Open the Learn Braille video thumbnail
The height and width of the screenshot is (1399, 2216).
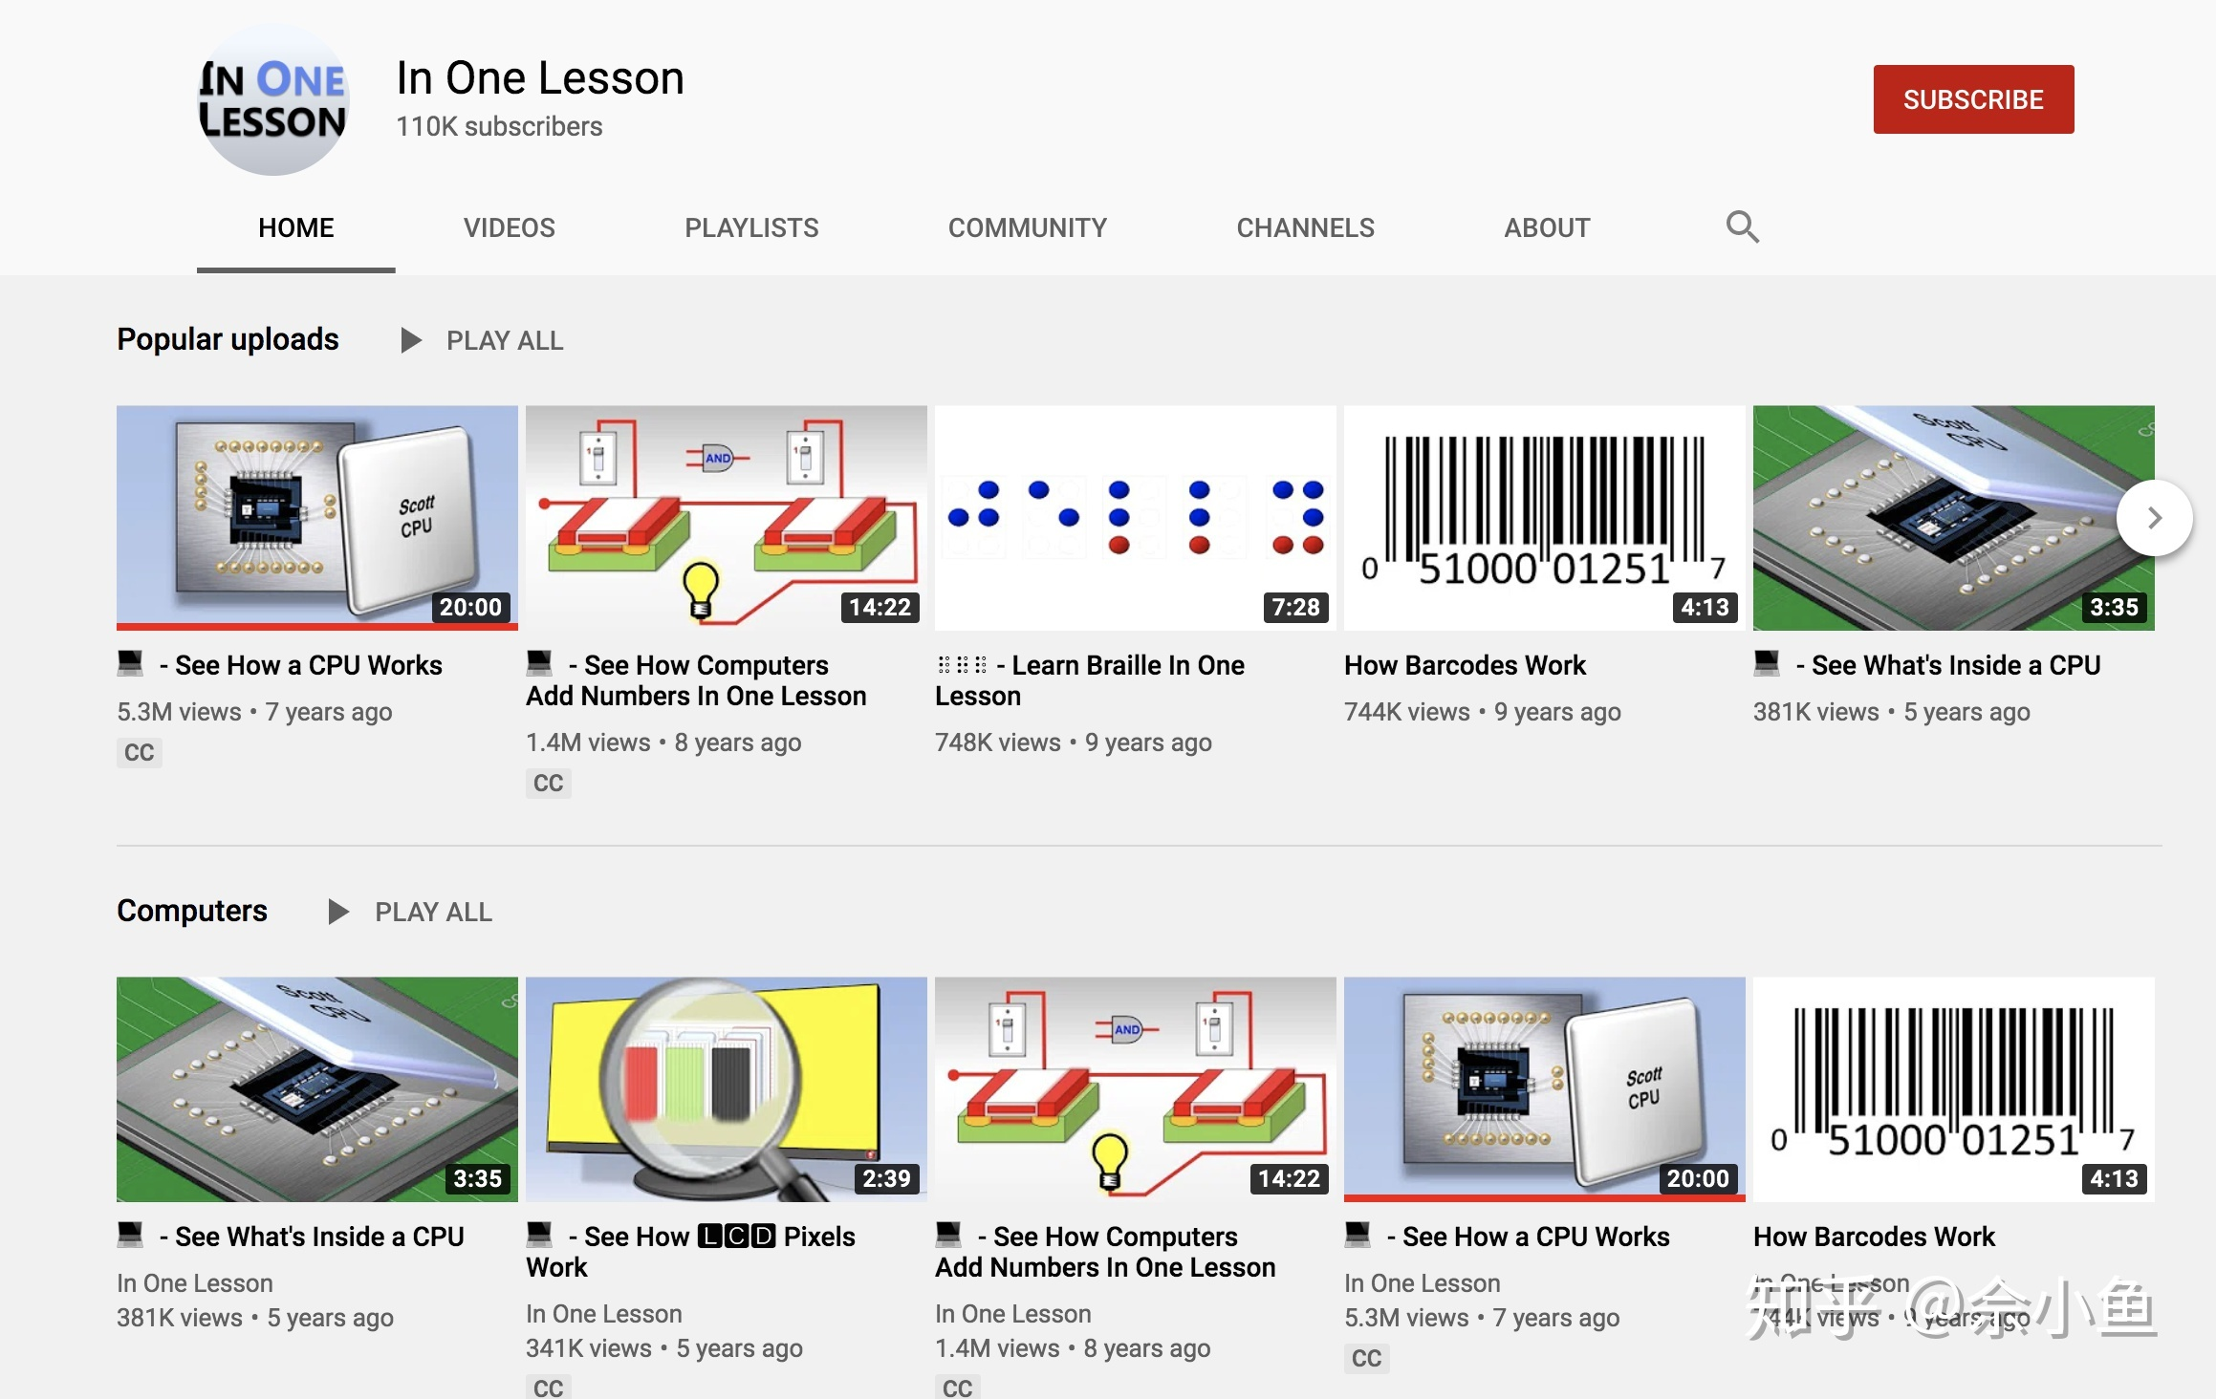tap(1135, 517)
